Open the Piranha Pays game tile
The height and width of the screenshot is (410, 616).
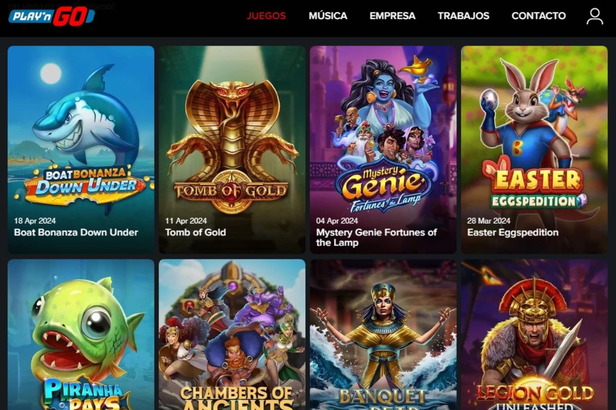click(x=81, y=335)
